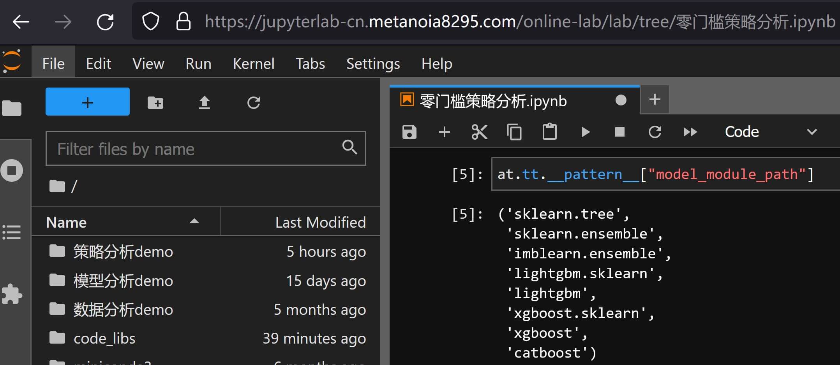Refresh the file browser list

tap(254, 103)
